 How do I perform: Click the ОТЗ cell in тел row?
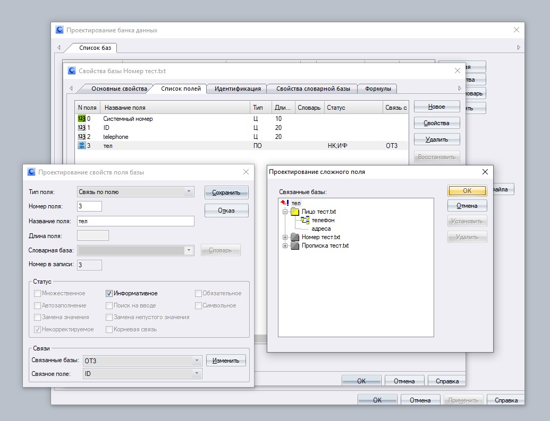coord(392,146)
